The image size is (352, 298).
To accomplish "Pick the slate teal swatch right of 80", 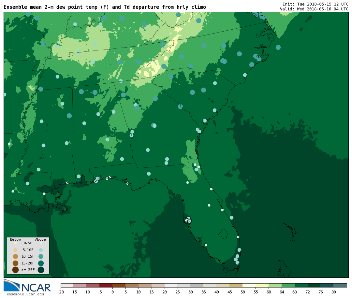I will pos(340,285).
